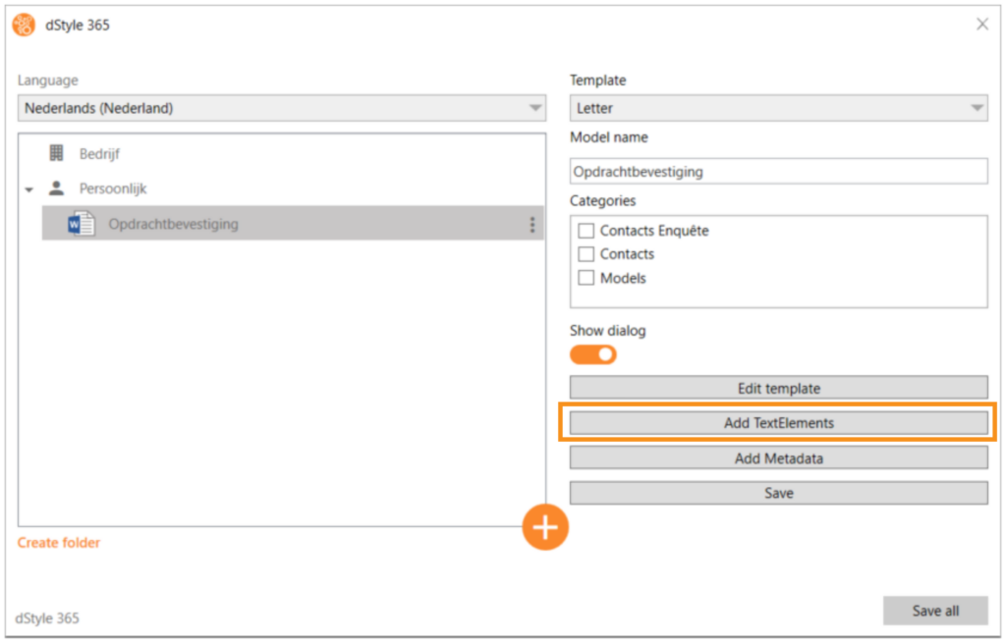
Task: Select the Bedrijf building icon
Action: 56,153
